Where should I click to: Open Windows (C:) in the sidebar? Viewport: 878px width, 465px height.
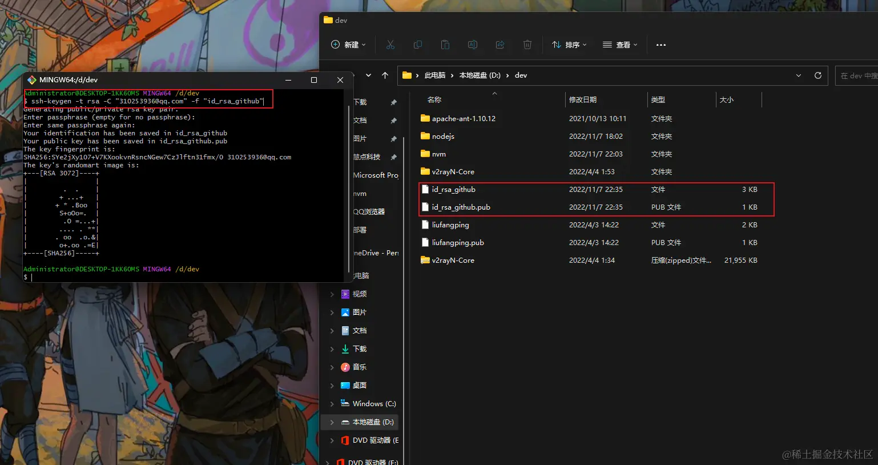pyautogui.click(x=374, y=404)
